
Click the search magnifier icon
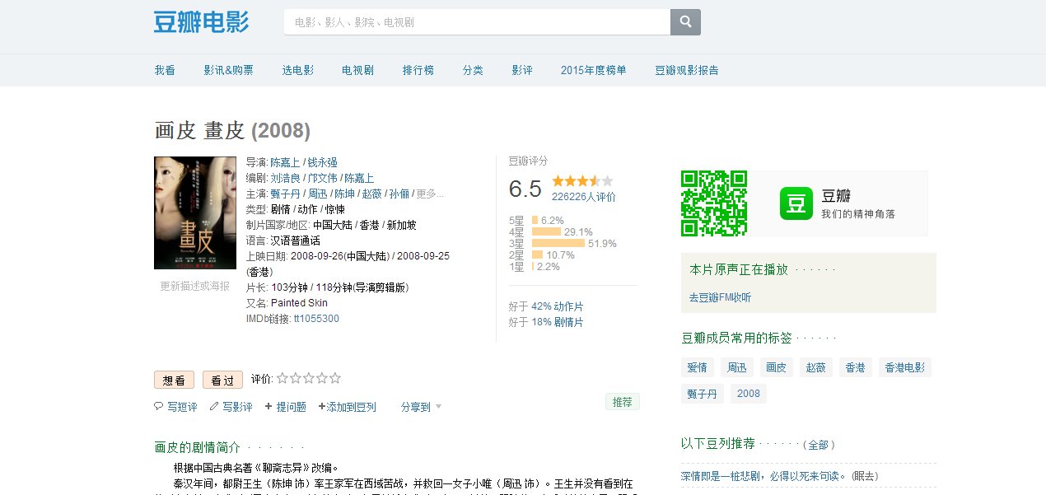pos(685,21)
